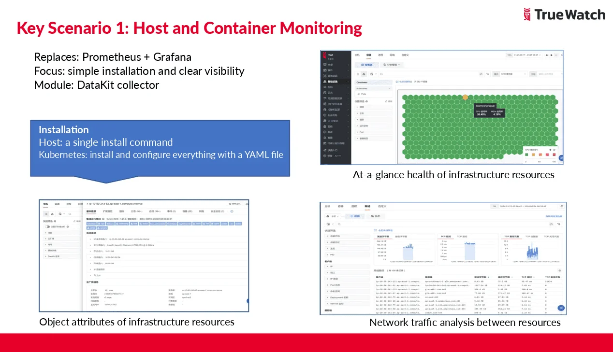The image size is (613, 352).
Task: Open the 主机 dropdown in network screenshot toolbar
Action: (333, 216)
